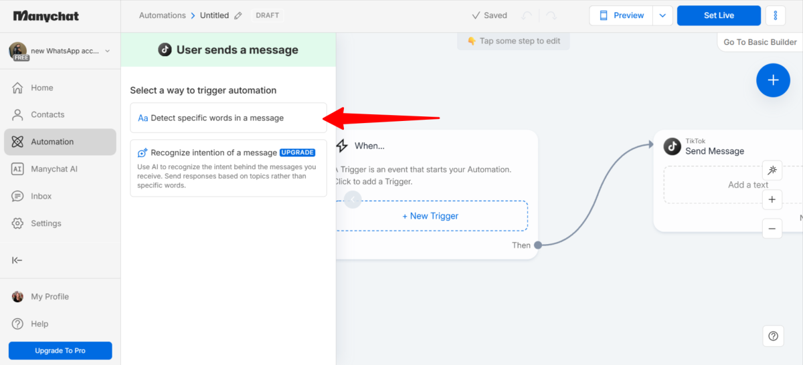Open the Send Message node title
803x365 pixels.
coord(715,151)
